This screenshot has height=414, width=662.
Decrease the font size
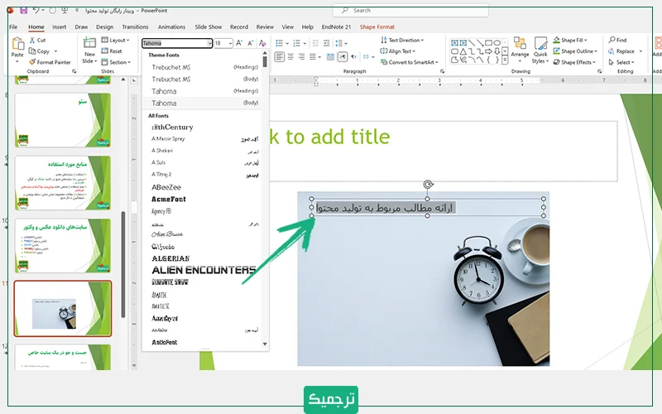(x=251, y=43)
